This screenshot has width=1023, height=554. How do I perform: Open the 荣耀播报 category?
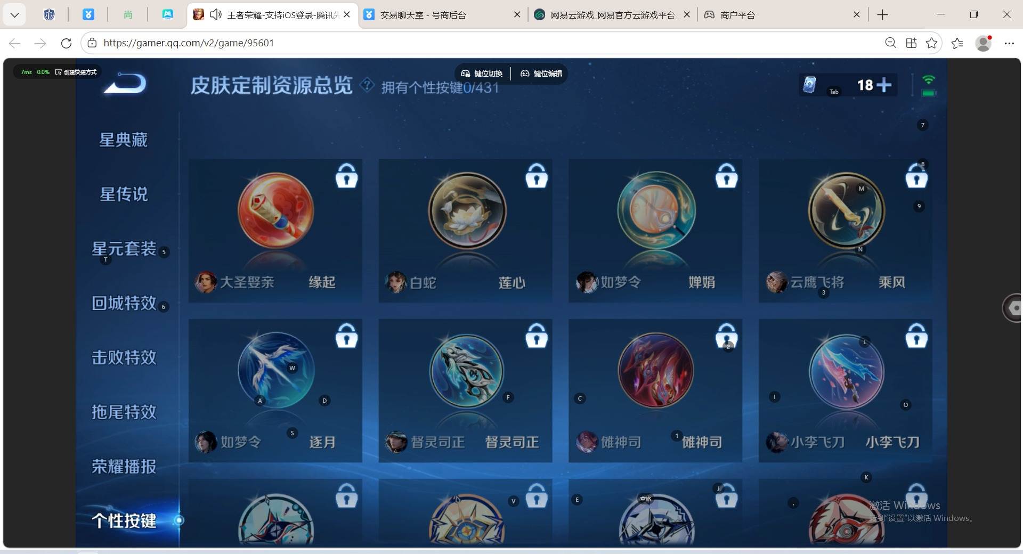(124, 467)
